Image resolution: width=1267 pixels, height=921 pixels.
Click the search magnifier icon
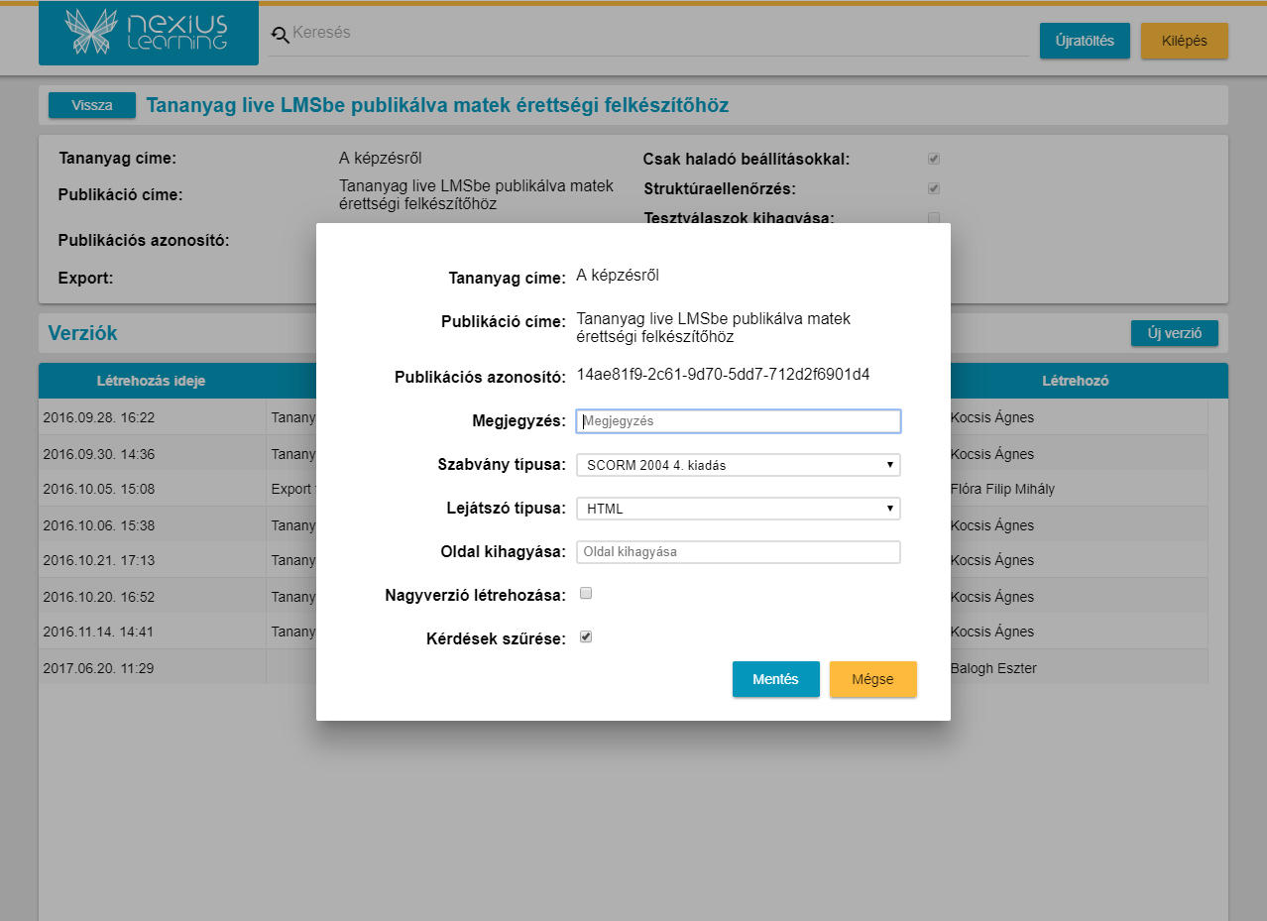pyautogui.click(x=280, y=35)
